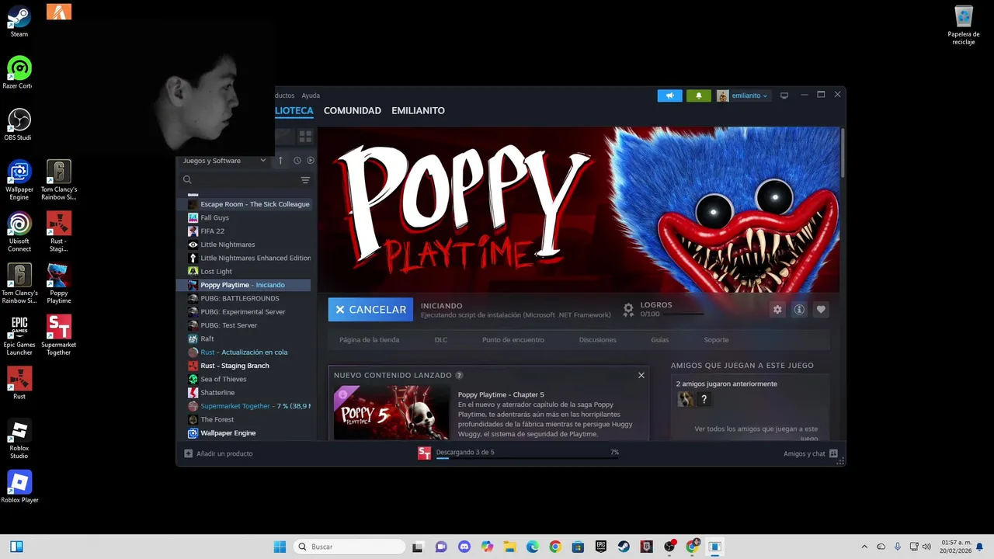Image resolution: width=994 pixels, height=559 pixels.
Task: Open Discord from the taskbar
Action: pos(464,547)
